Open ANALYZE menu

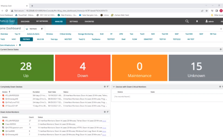point(59,22)
